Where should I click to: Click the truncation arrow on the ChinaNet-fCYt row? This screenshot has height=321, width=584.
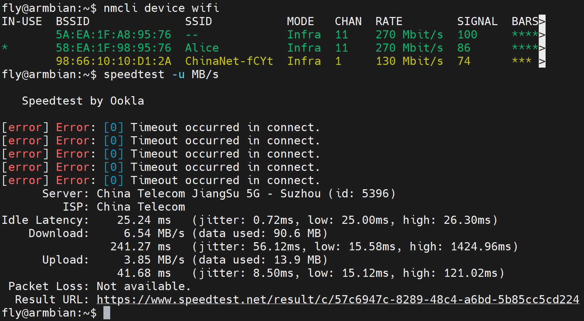[542, 61]
